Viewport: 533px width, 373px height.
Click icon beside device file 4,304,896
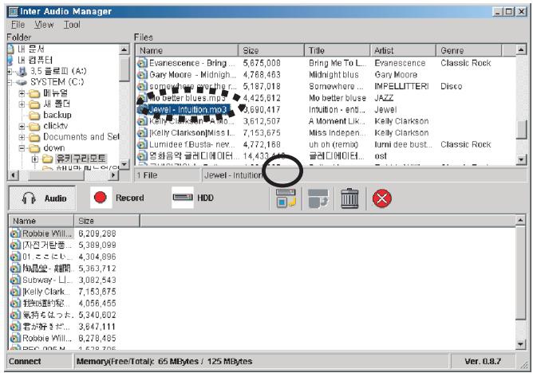tap(15, 257)
